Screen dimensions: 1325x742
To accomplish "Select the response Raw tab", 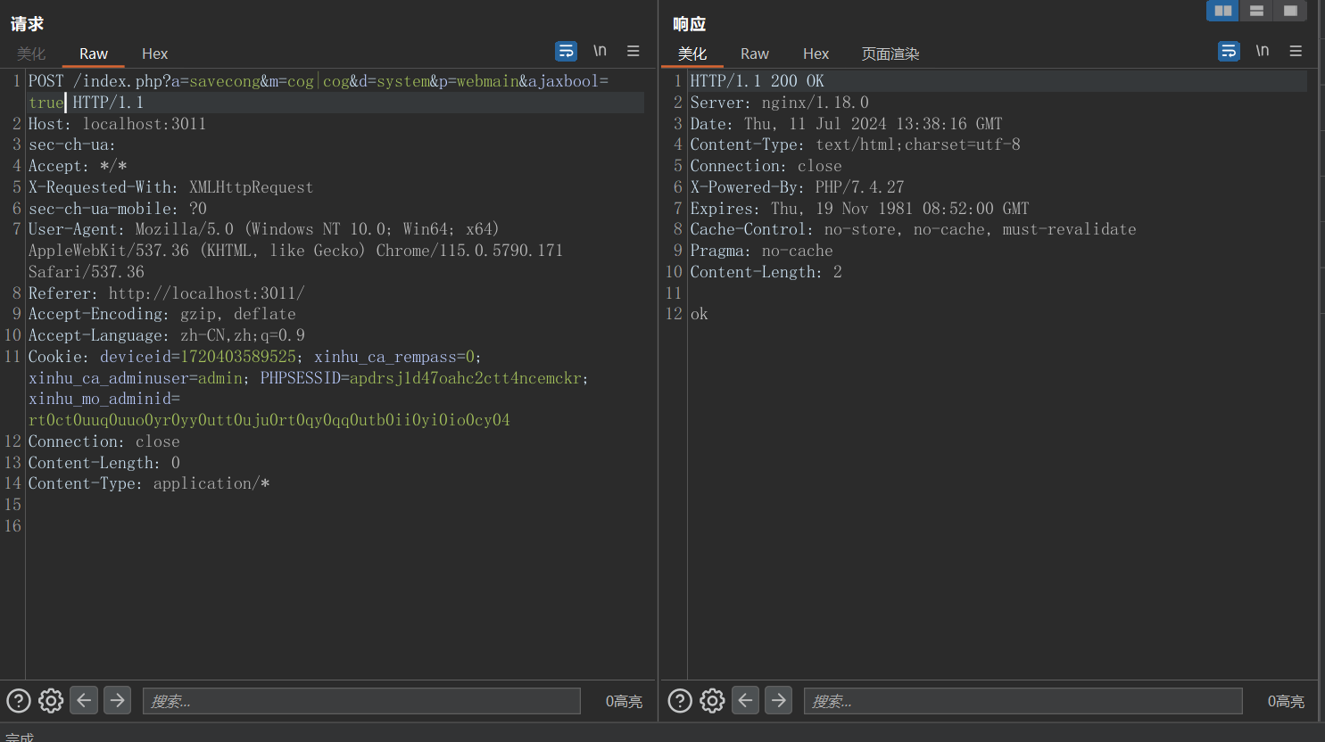I will (x=755, y=54).
